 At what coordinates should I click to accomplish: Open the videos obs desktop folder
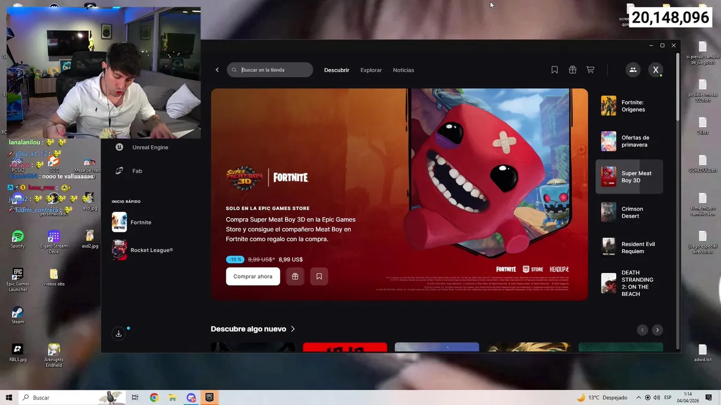click(x=54, y=277)
